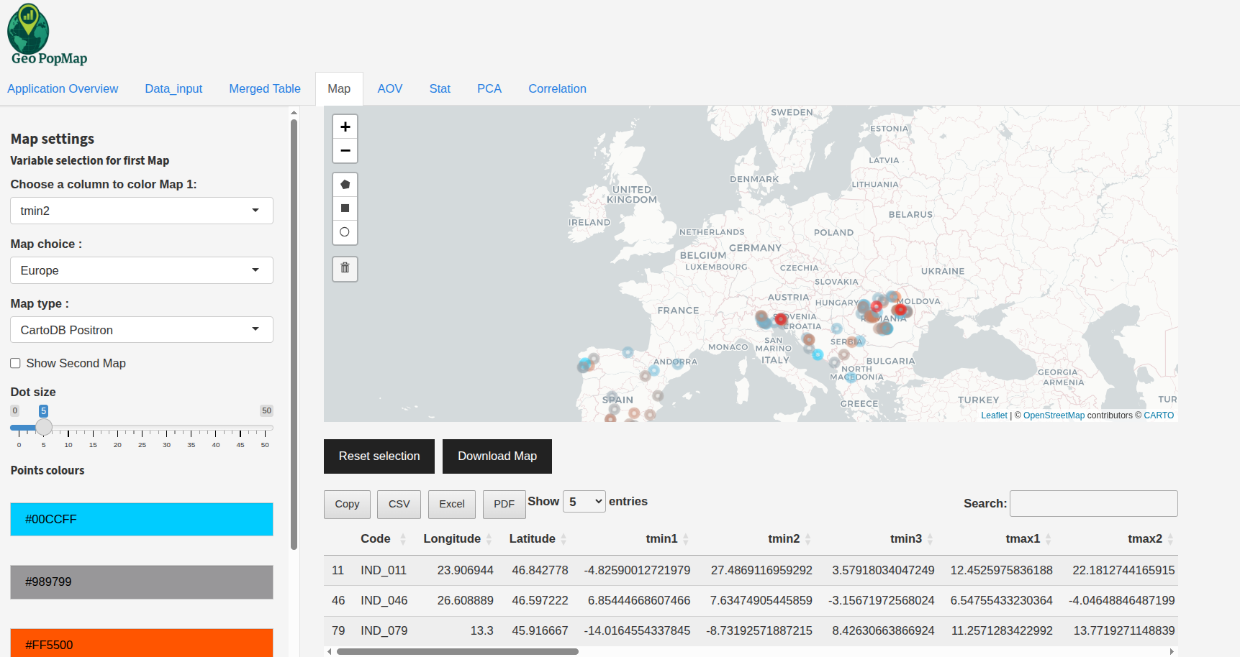Go to the Stat tab
This screenshot has width=1240, height=657.
[440, 88]
